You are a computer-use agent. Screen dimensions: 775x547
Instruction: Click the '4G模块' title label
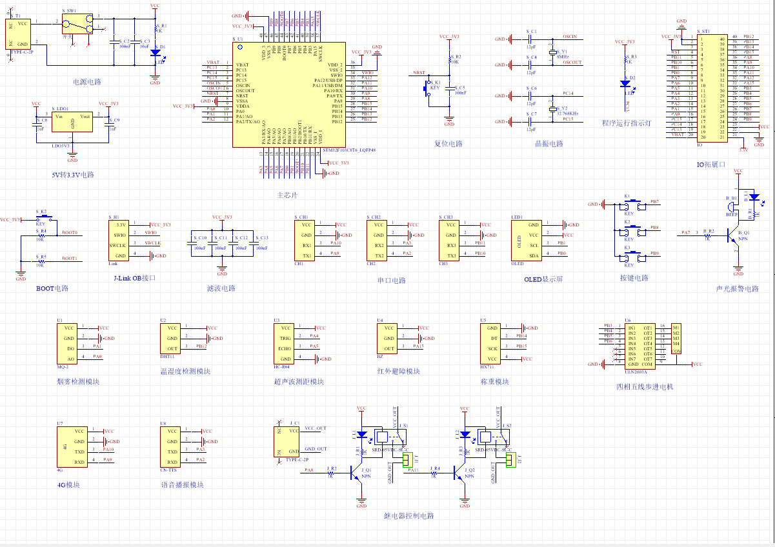pyautogui.click(x=68, y=484)
